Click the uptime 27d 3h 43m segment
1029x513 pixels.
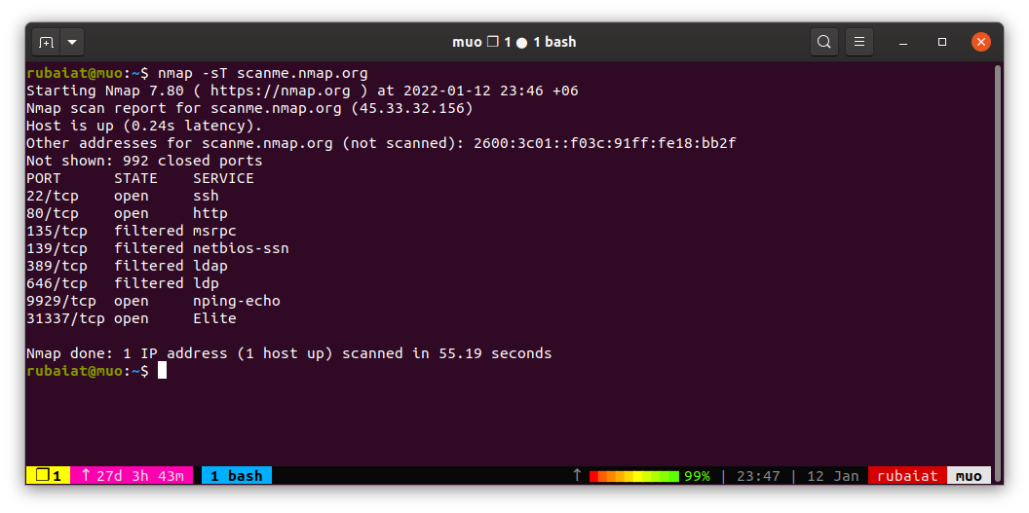(131, 476)
